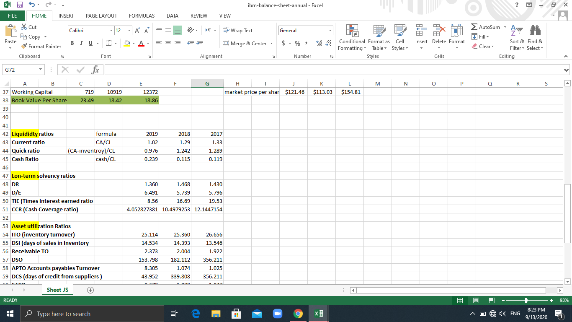572x322 pixels.
Task: Open Conditional Formatting
Action: 352,37
